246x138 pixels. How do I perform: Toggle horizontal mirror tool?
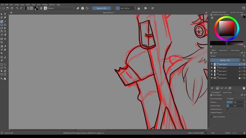point(139,8)
